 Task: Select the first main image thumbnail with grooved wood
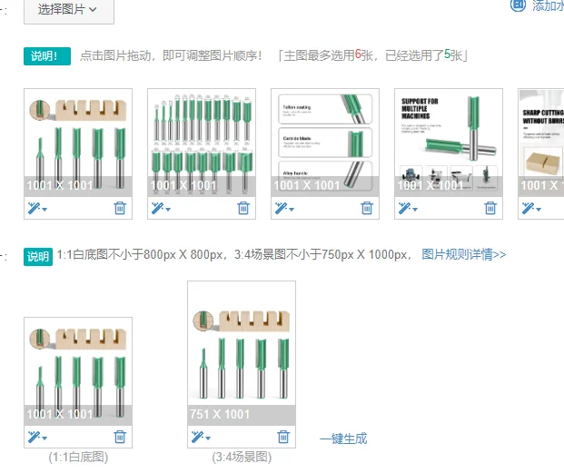78,143
